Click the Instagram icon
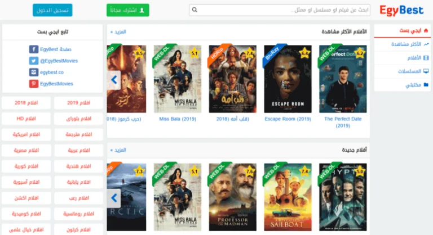Screen dimensions: 433x235 click(x=34, y=72)
